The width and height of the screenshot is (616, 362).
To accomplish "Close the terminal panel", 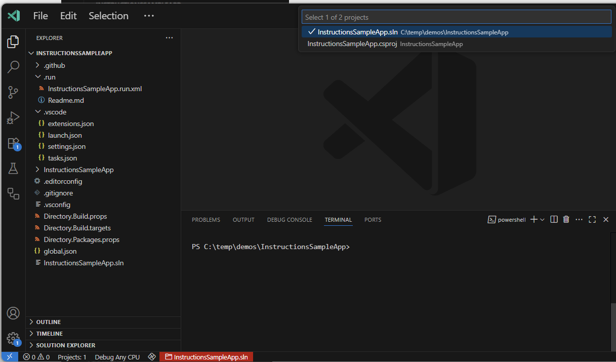I will pyautogui.click(x=605, y=219).
